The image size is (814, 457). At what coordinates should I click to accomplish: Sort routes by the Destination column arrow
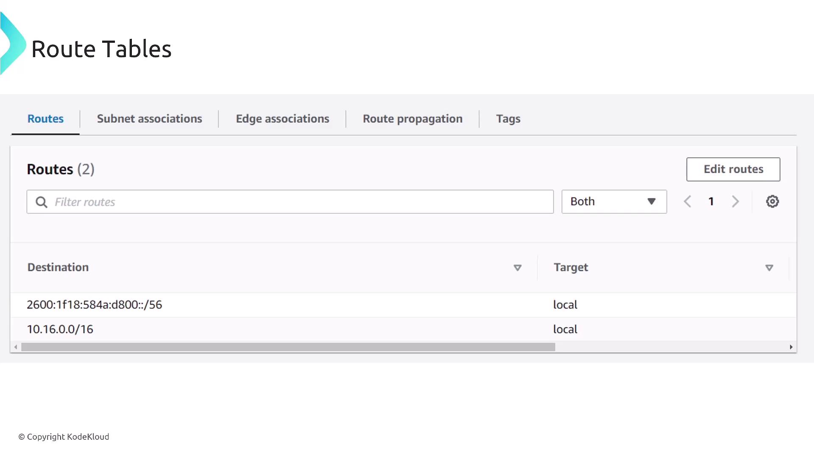tap(517, 268)
